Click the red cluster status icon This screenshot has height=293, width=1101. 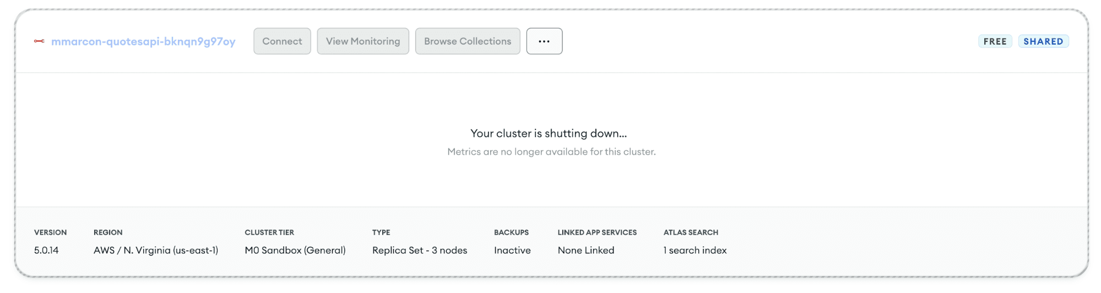pyautogui.click(x=39, y=41)
